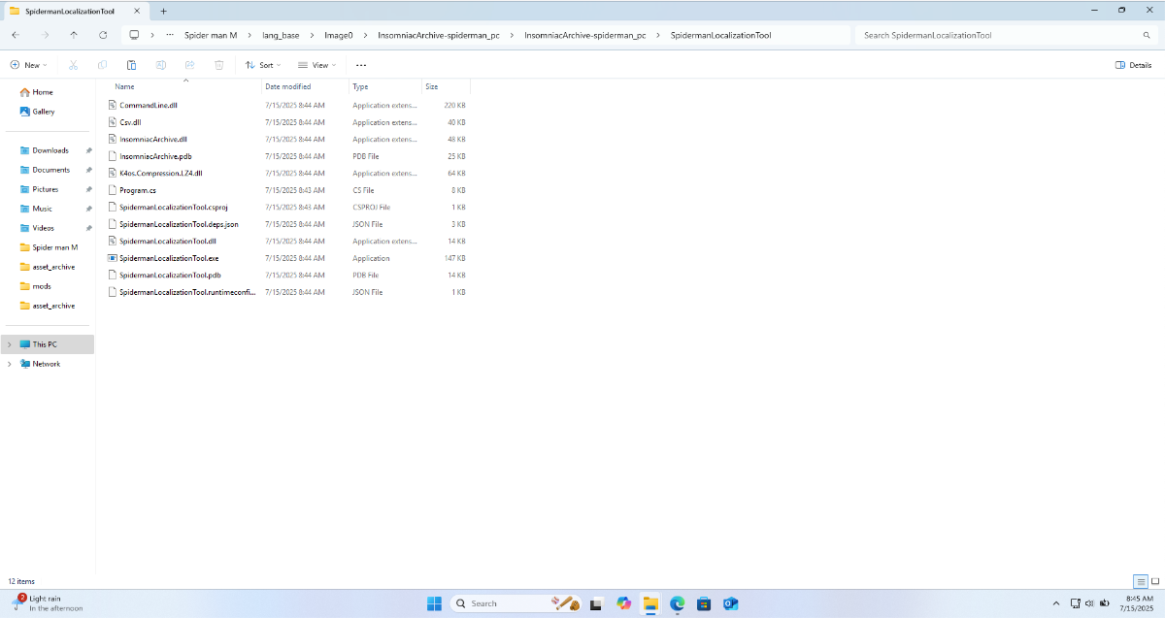This screenshot has height=618, width=1165.
Task: Open Outlook from the taskbar
Action: pyautogui.click(x=731, y=603)
